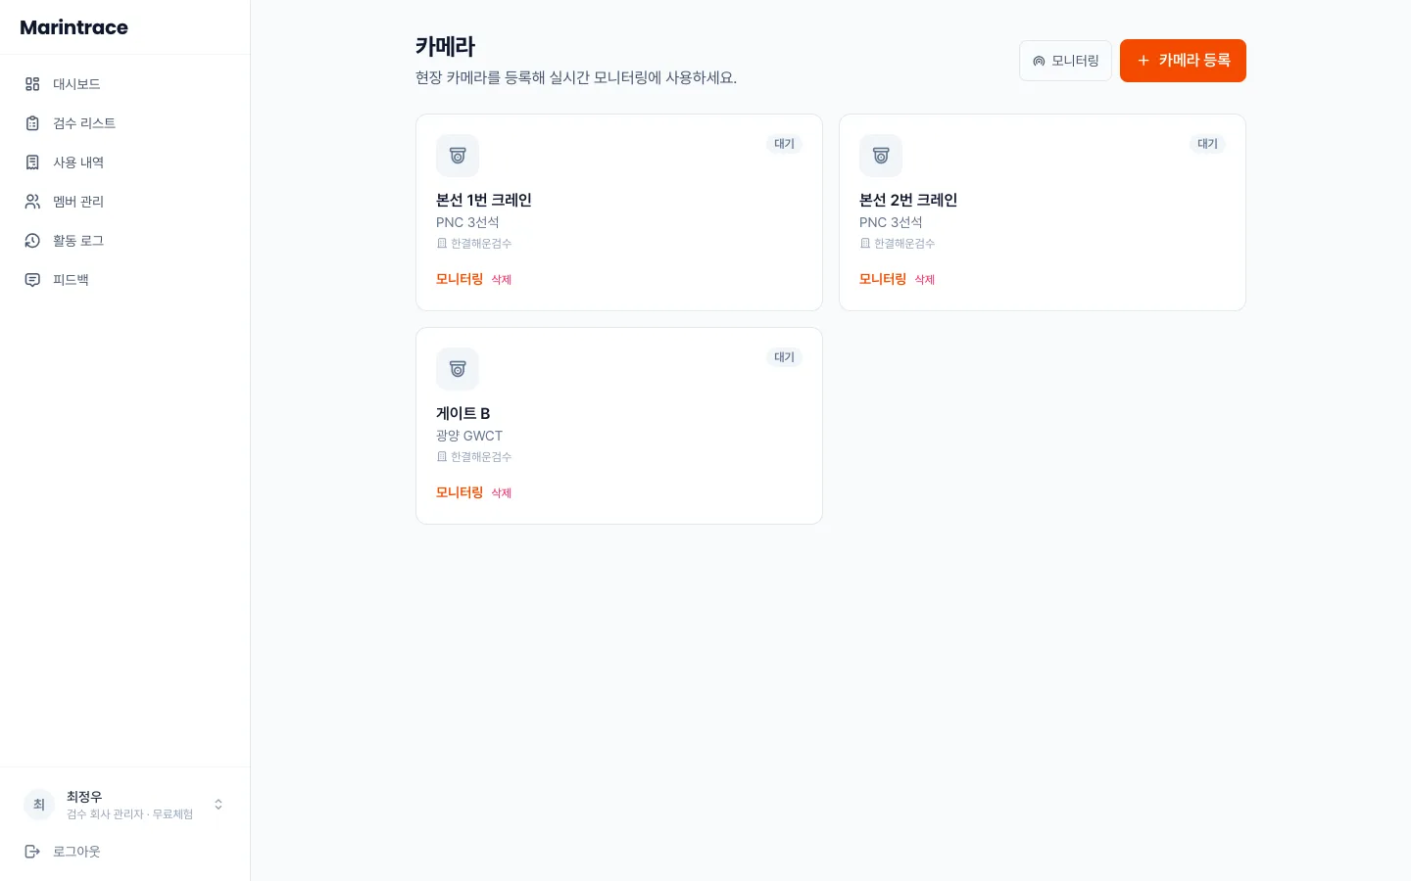This screenshot has width=1411, height=881.
Task: Click the 로그아웃 exit icon
Action: (32, 852)
